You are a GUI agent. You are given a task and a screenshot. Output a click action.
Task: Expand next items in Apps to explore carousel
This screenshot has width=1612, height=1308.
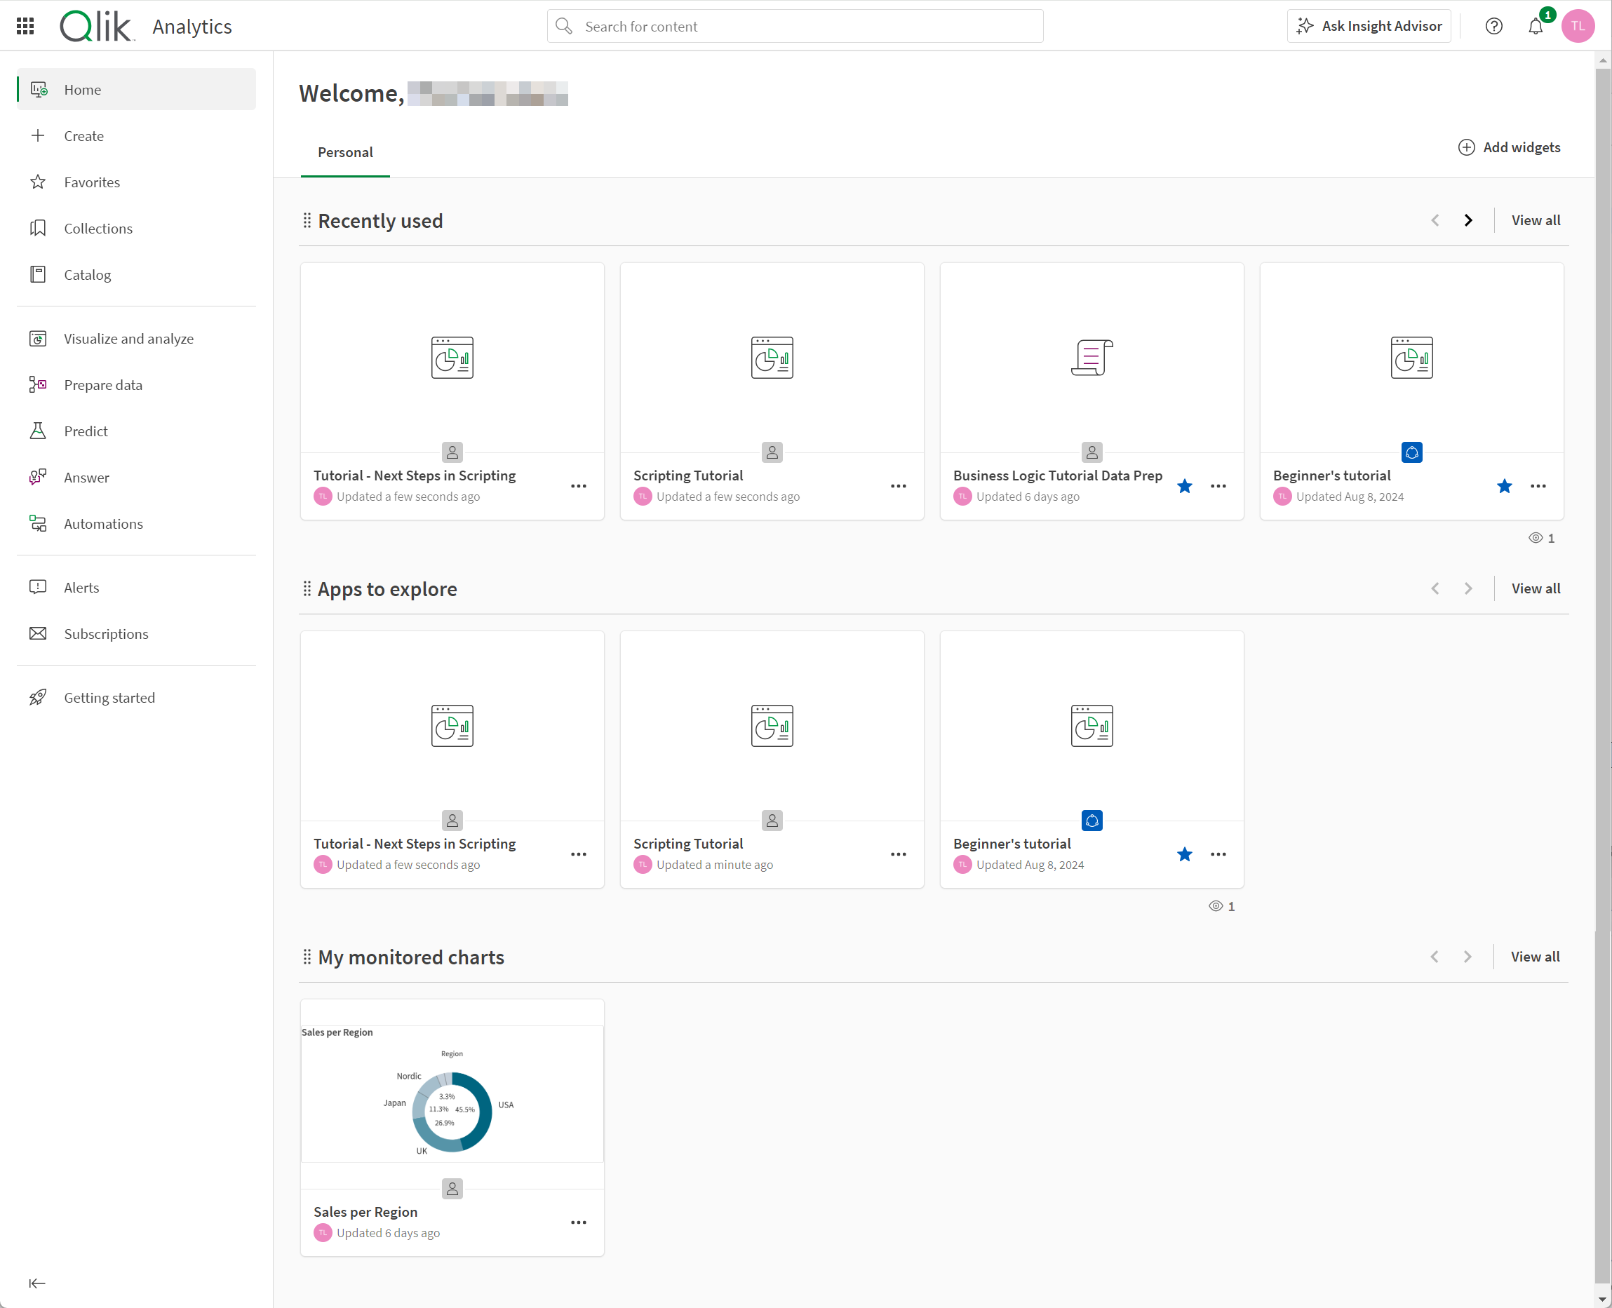click(x=1468, y=587)
